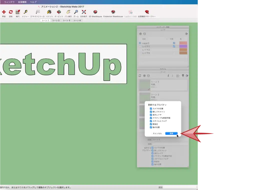
Task: Open the scene view options dropdown
Action: coord(178,76)
